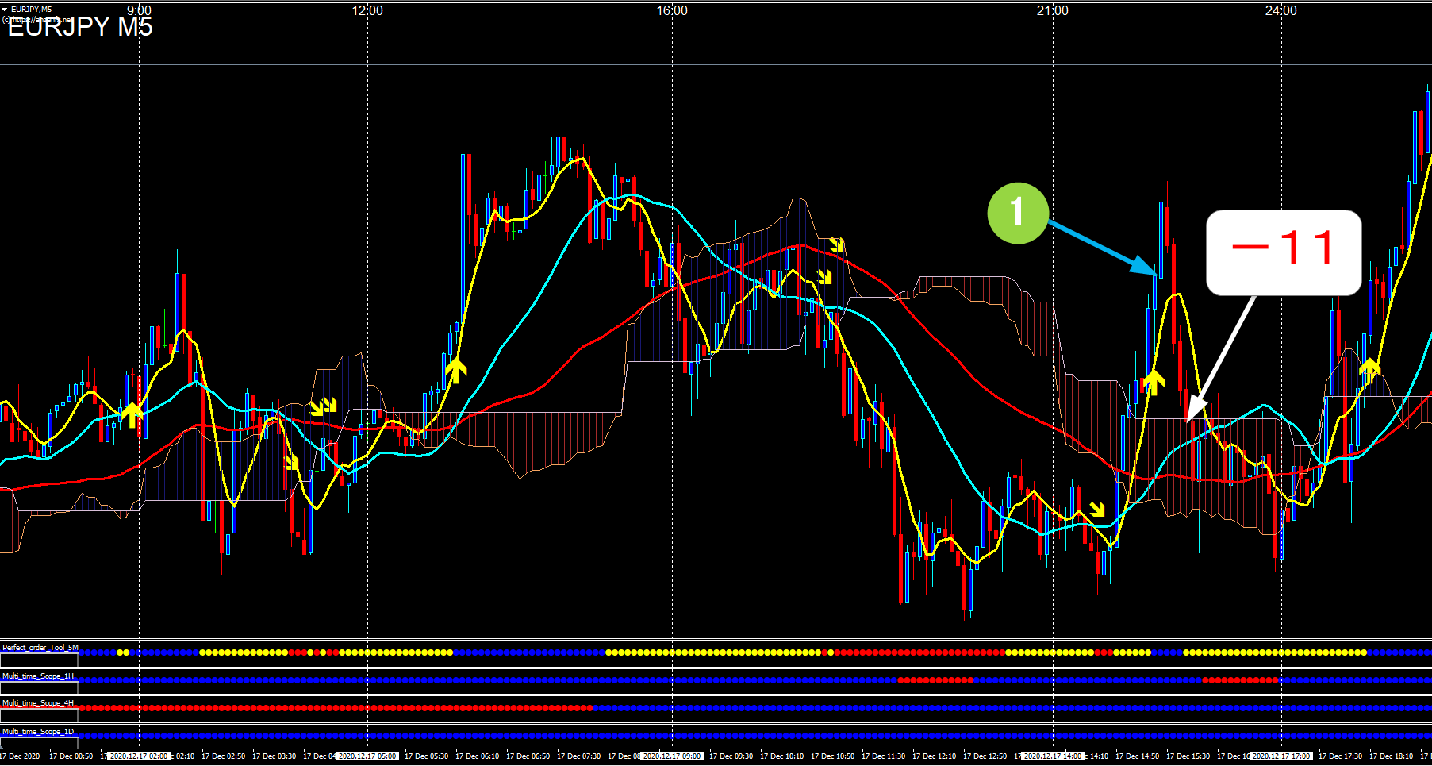
Task: Click the 17 Dec 06:50 axis label
Action: point(528,756)
